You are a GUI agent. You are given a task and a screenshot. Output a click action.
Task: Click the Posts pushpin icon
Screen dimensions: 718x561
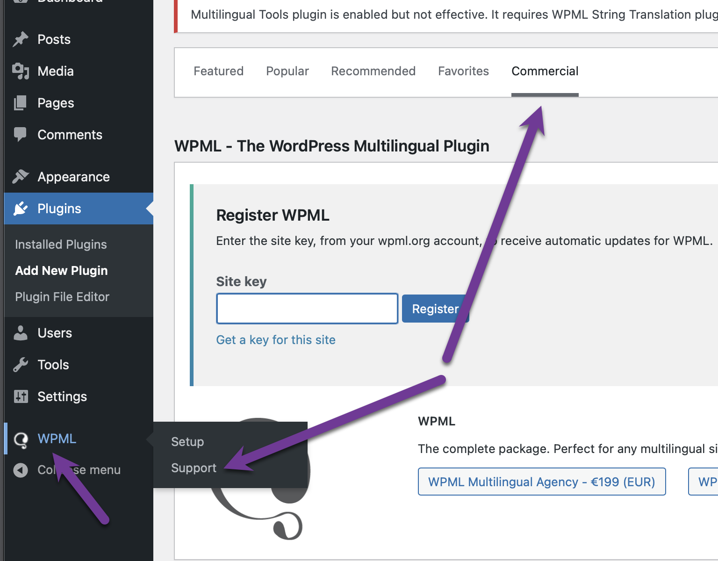click(21, 39)
